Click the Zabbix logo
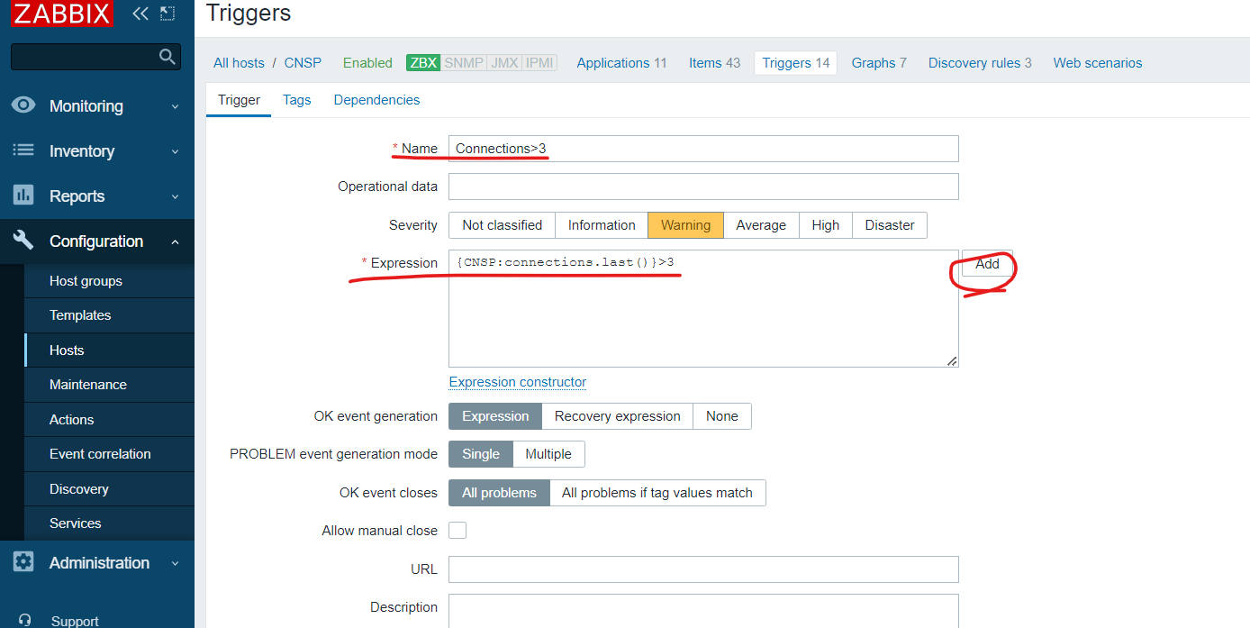The image size is (1250, 628). 61,14
